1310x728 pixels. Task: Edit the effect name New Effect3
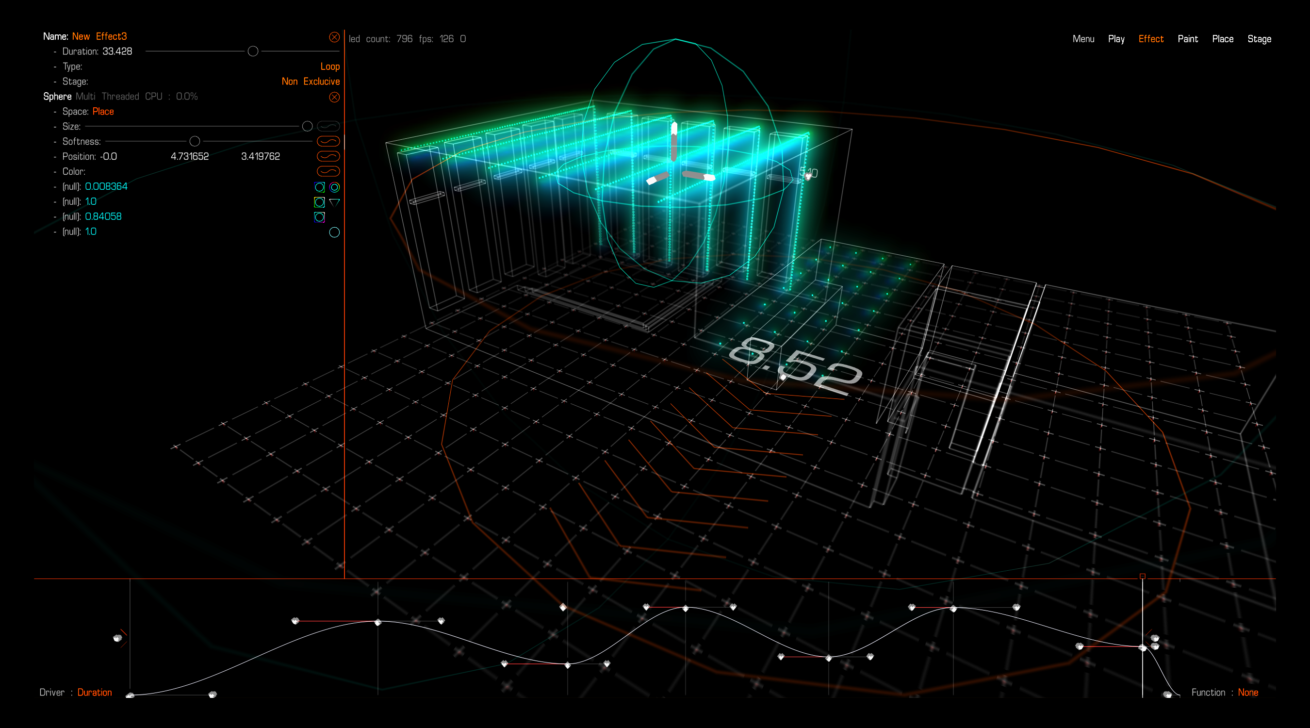click(x=99, y=36)
